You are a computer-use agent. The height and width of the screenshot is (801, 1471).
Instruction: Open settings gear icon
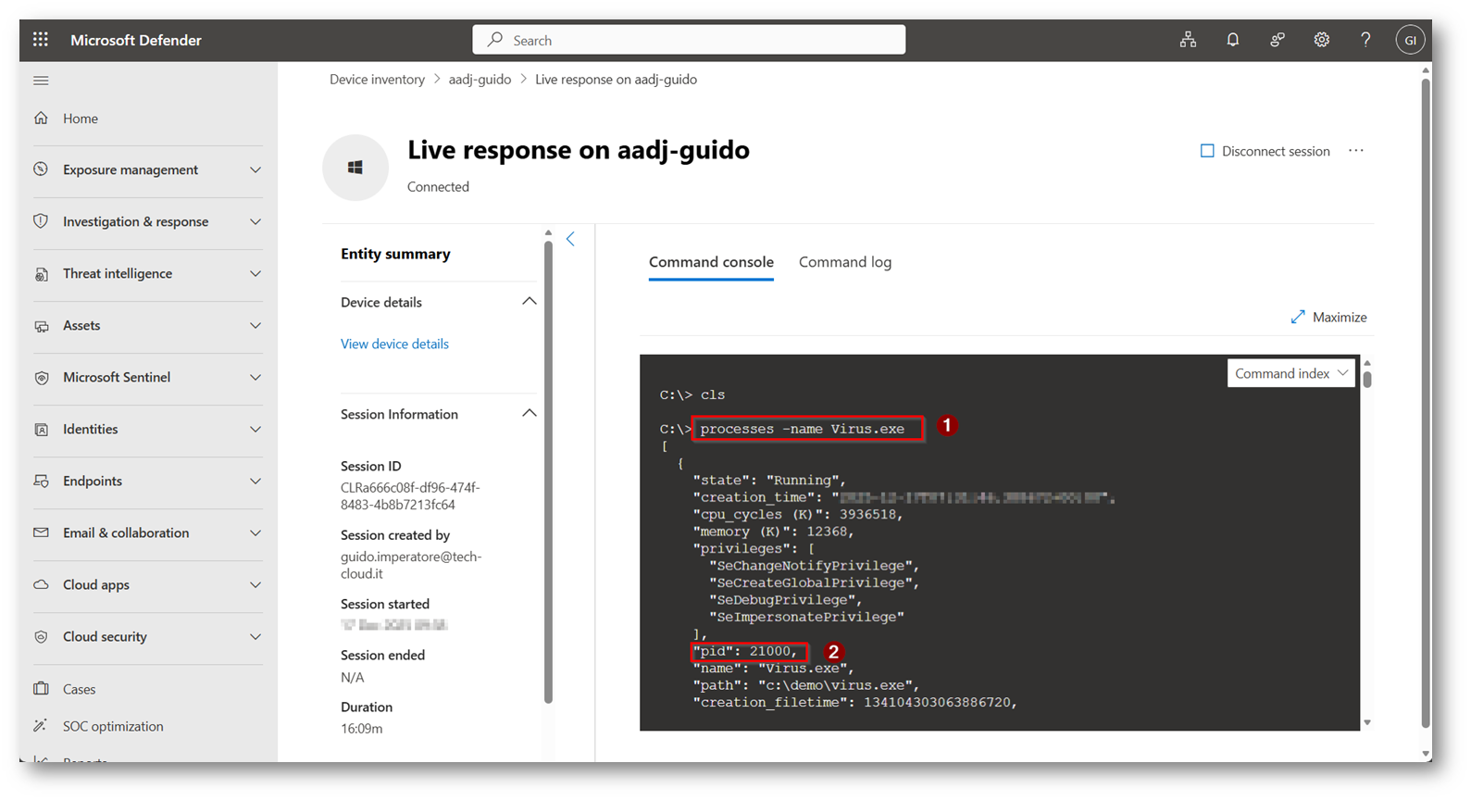tap(1321, 40)
